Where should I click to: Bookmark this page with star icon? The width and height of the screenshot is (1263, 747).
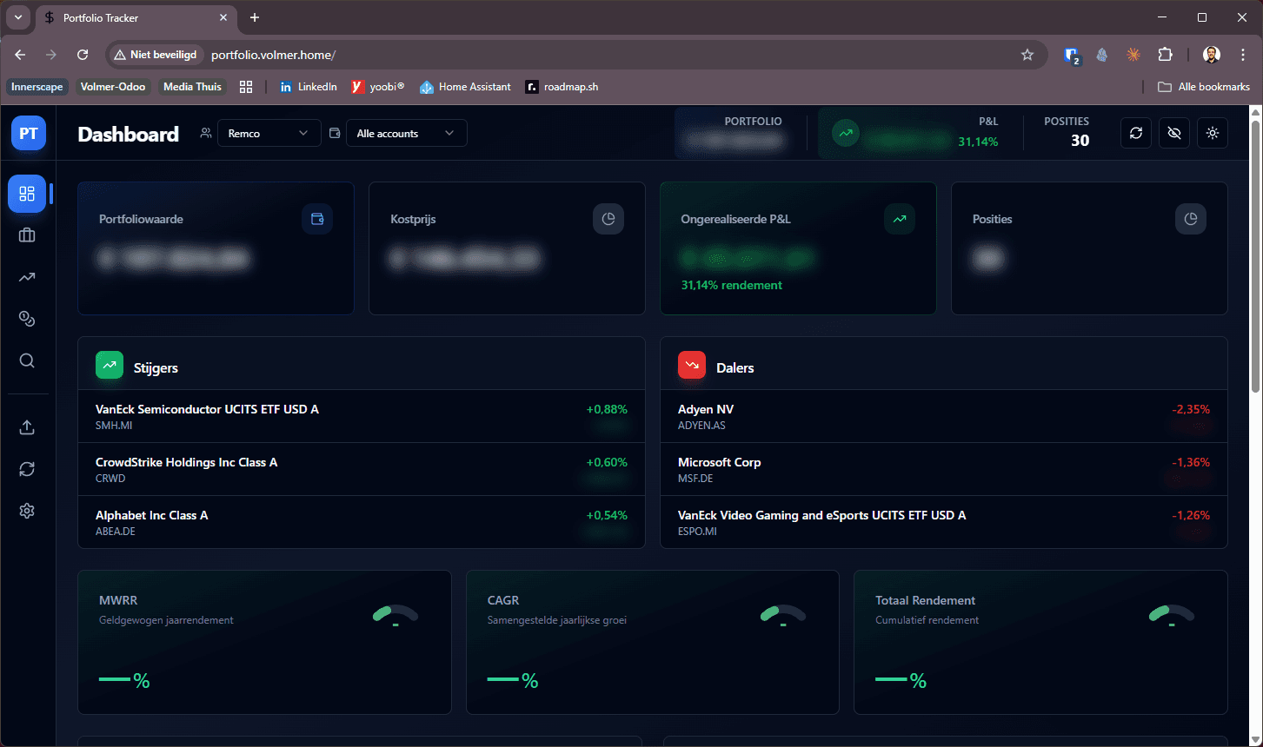click(x=1027, y=55)
